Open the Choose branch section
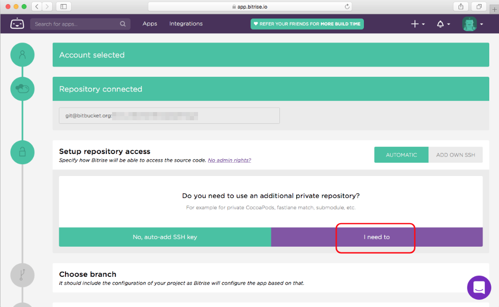 (271, 278)
